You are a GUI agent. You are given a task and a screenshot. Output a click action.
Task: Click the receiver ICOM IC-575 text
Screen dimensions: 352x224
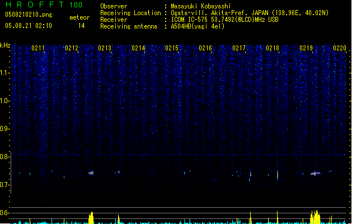(x=224, y=20)
